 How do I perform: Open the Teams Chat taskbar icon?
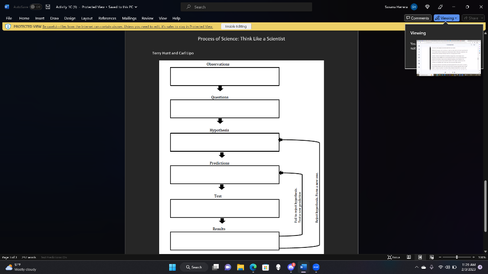coord(228,267)
